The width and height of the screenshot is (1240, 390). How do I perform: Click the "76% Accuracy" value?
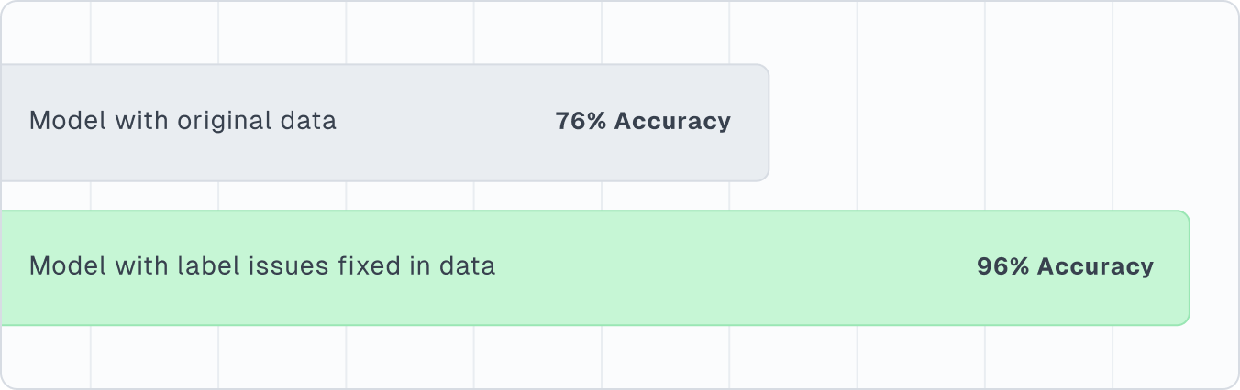643,122
